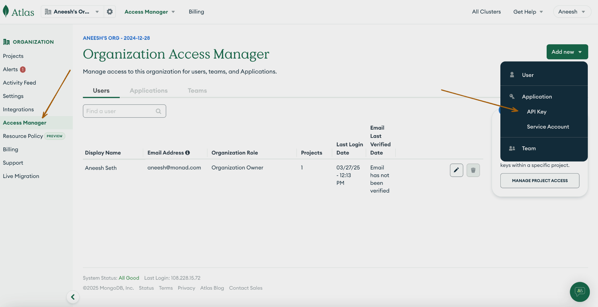Click the email address info icon

(187, 153)
